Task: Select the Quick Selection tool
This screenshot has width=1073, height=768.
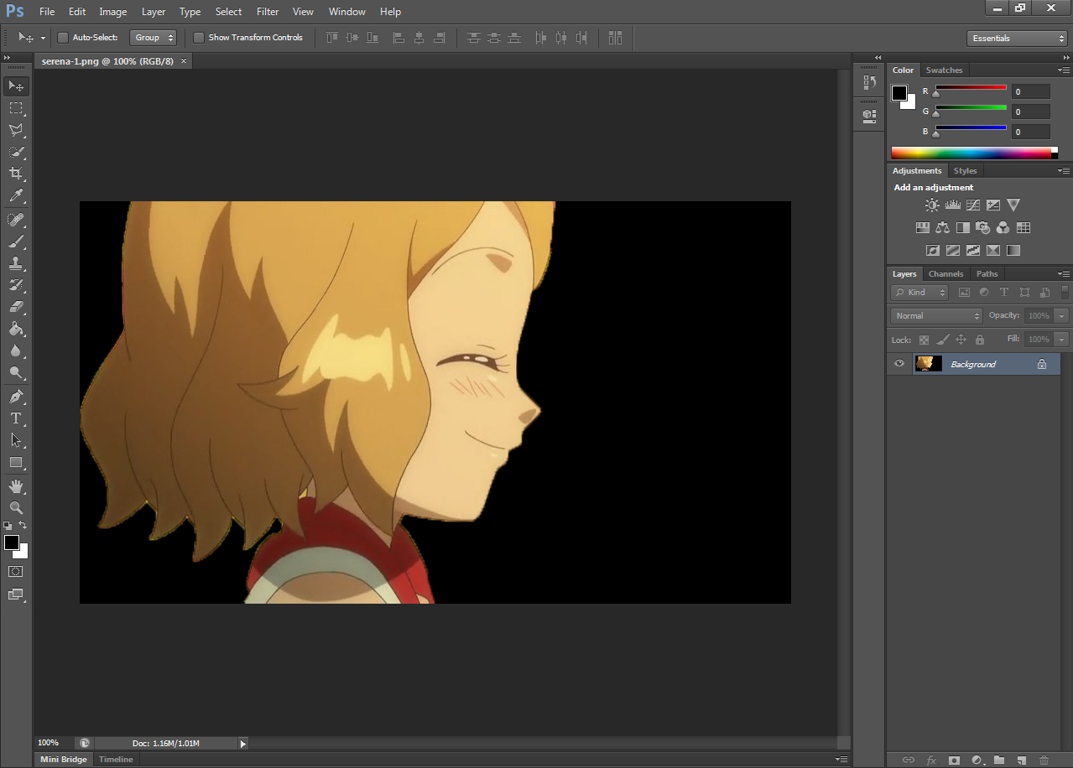Action: coord(16,152)
